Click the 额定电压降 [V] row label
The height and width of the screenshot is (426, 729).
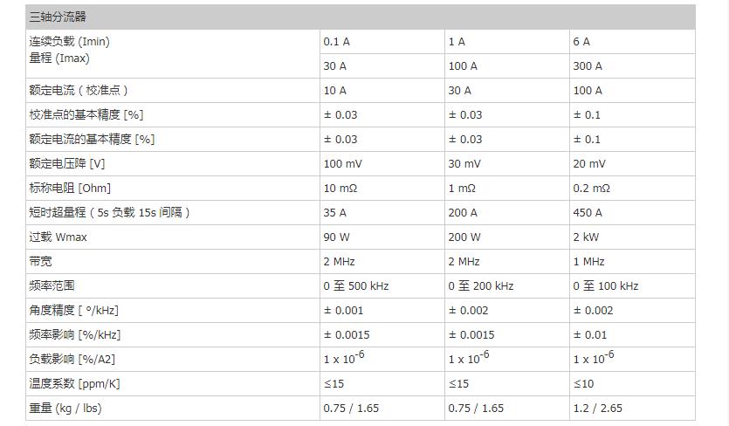(x=66, y=163)
